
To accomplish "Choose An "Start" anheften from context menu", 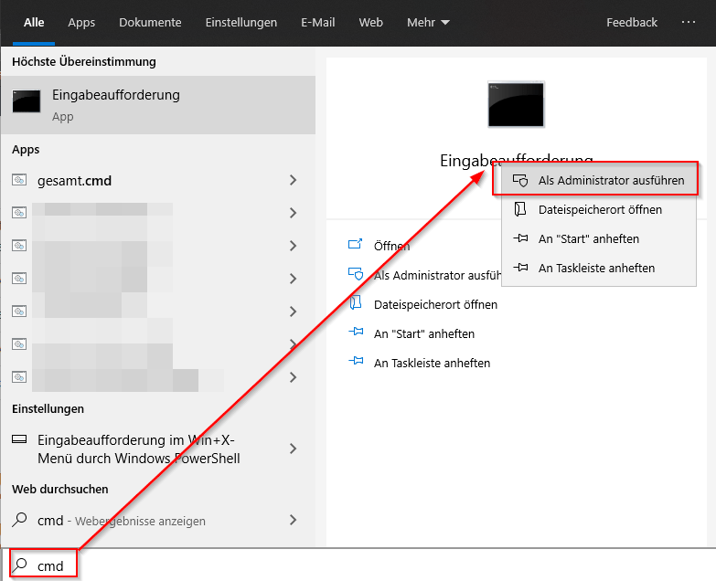I will coord(588,238).
